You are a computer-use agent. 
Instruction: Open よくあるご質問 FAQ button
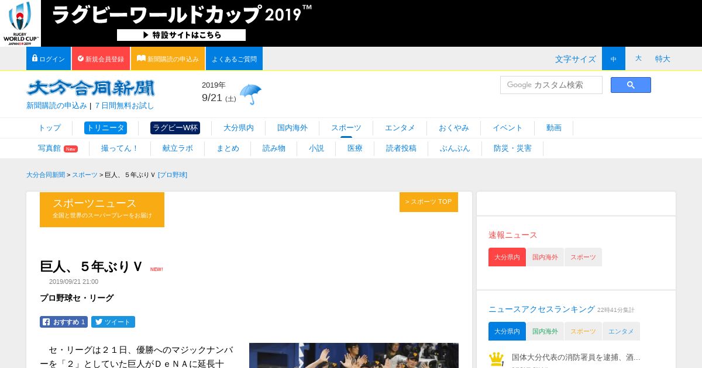[234, 58]
